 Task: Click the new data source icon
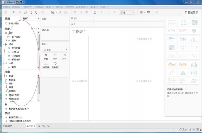pyautogui.click(x=31, y=12)
